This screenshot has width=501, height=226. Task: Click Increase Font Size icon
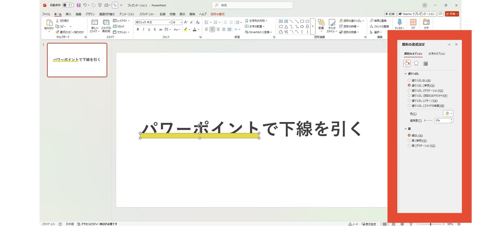[186, 23]
